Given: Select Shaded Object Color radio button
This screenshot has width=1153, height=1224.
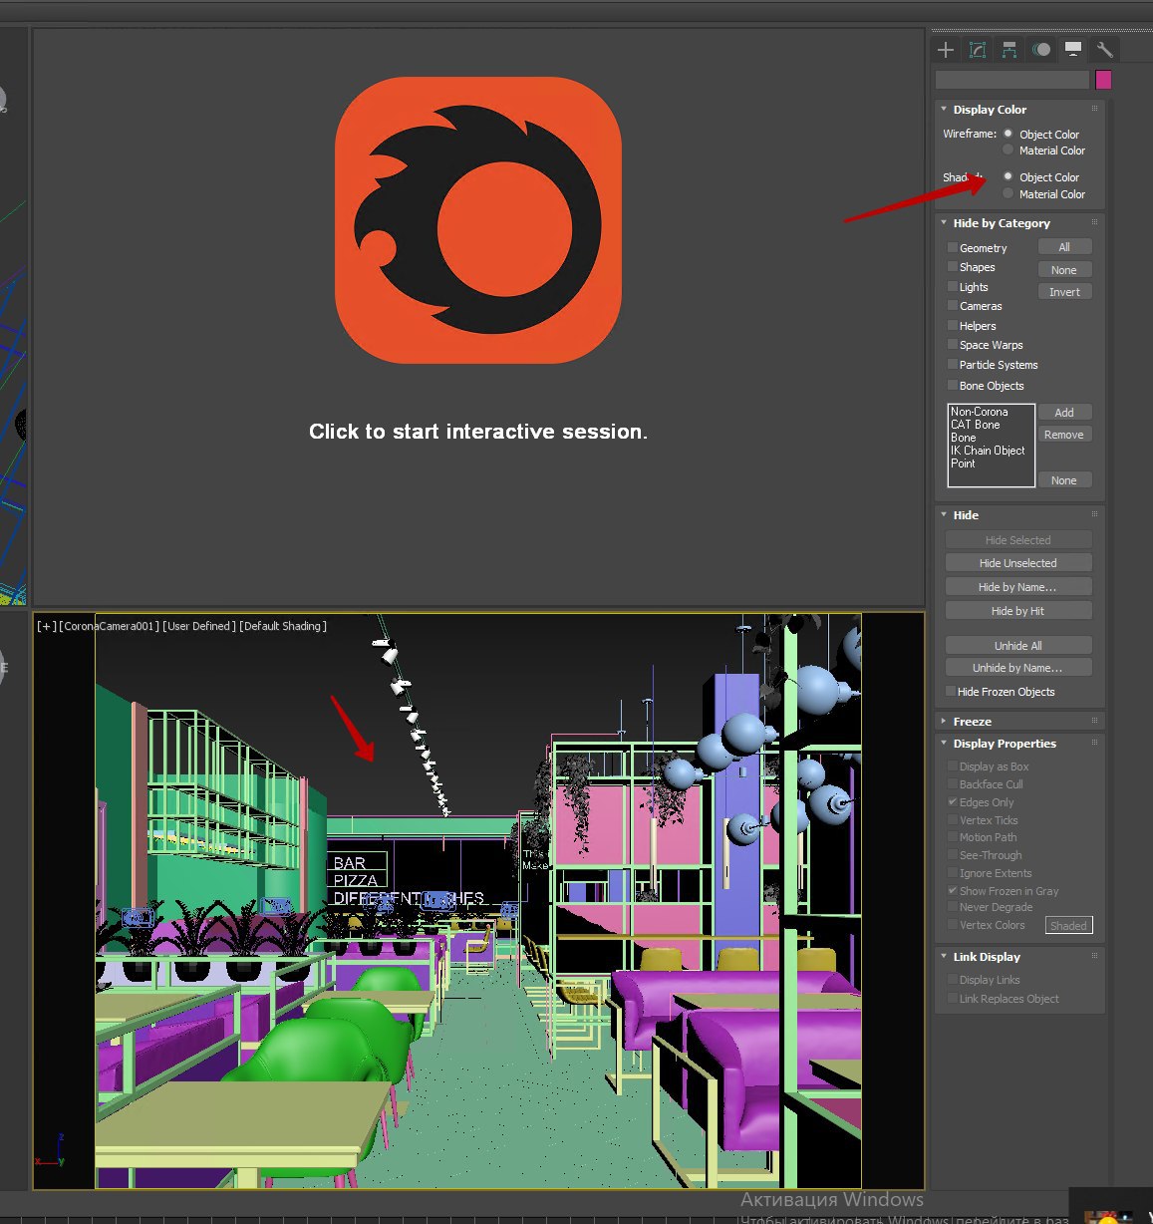Looking at the screenshot, I should (1009, 176).
